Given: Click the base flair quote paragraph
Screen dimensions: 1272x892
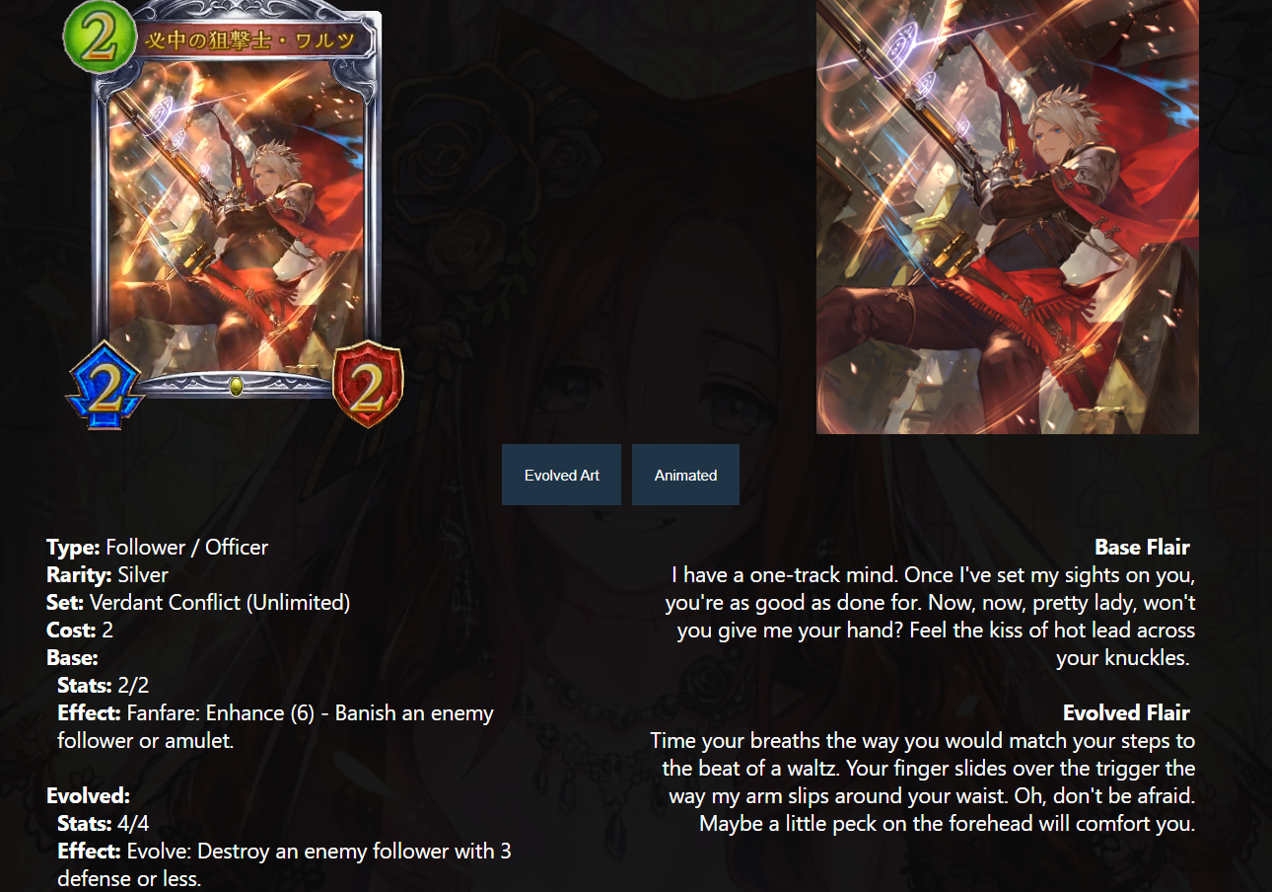Looking at the screenshot, I should 929,616.
